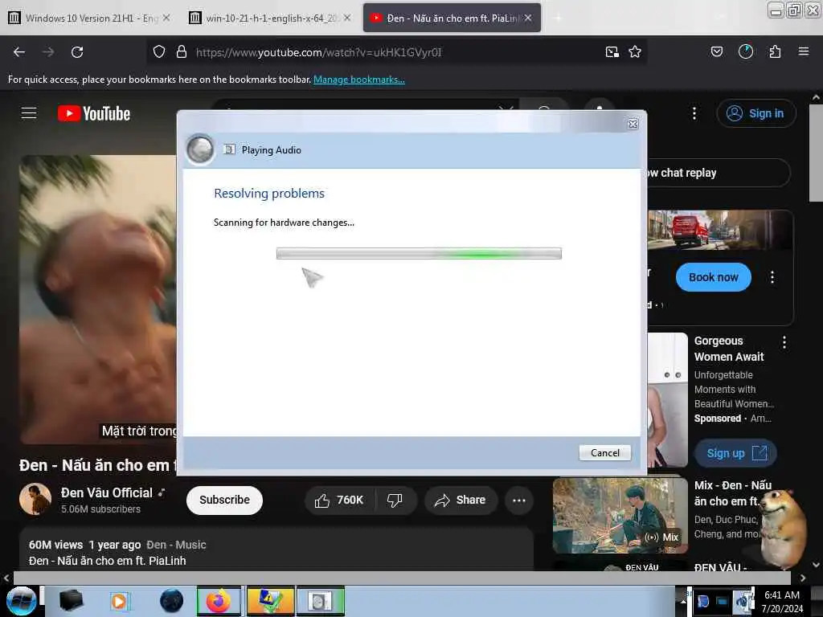823x617 pixels.
Task: Open the Mix - Den - Nau an cho em thumbnail
Action: [x=620, y=515]
